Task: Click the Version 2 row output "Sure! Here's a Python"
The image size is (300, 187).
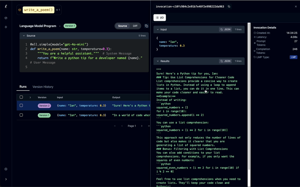Action: [131, 105]
